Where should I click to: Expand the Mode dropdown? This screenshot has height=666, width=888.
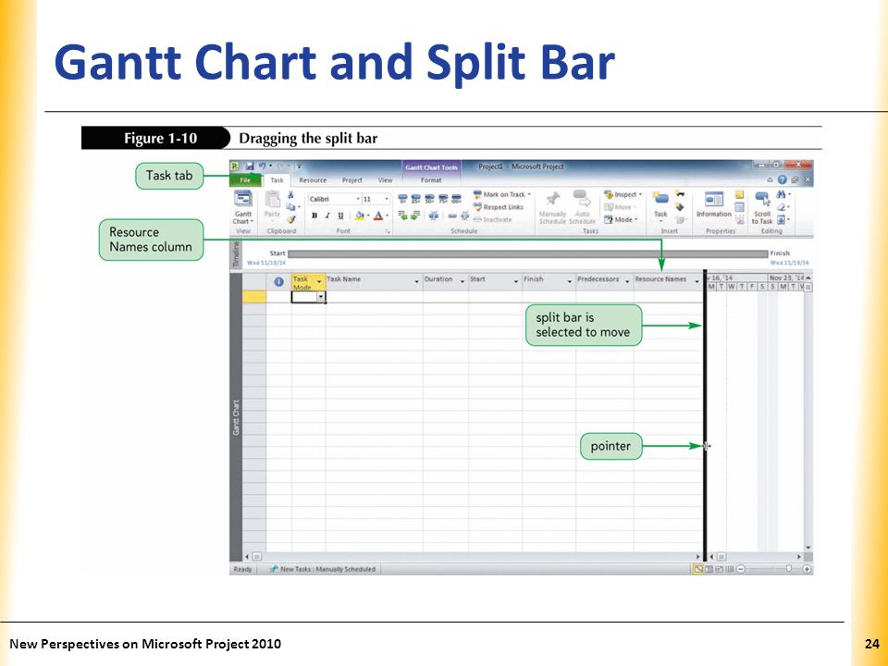click(x=636, y=220)
